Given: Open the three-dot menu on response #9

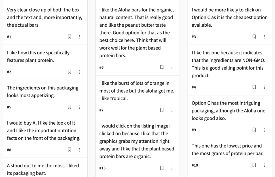Looking at the screenshot, I should tap(265, 130).
